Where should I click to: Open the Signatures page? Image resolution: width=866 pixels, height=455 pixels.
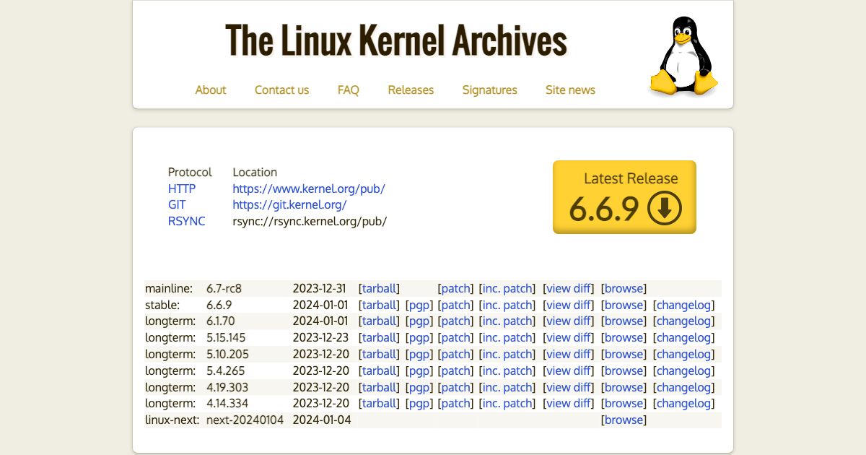coord(489,90)
